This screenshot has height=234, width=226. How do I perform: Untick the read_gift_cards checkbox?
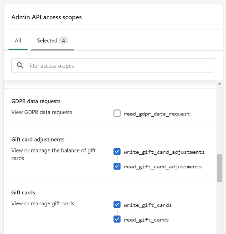tap(117, 219)
